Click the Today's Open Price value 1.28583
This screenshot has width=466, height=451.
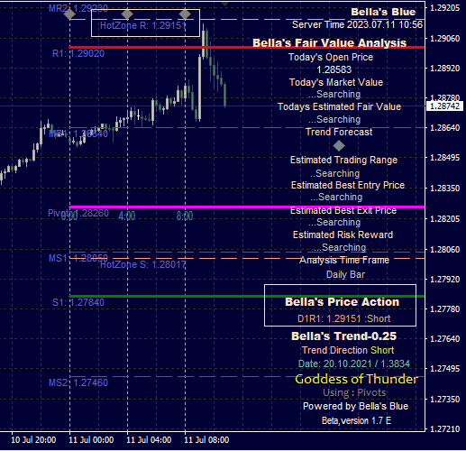point(334,69)
